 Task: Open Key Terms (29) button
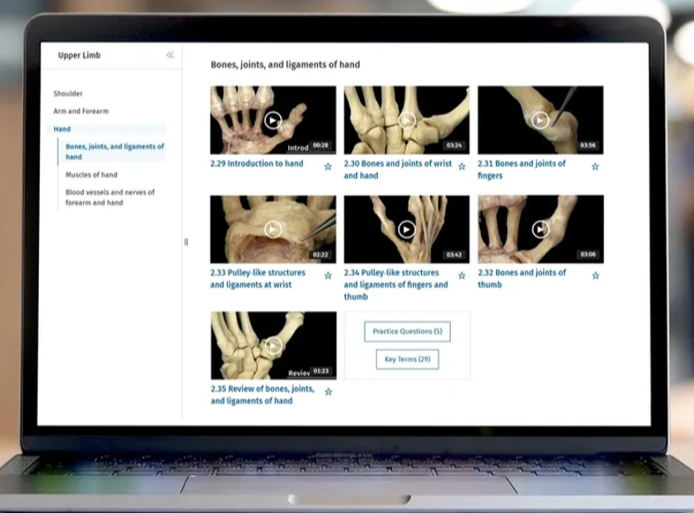coord(407,359)
